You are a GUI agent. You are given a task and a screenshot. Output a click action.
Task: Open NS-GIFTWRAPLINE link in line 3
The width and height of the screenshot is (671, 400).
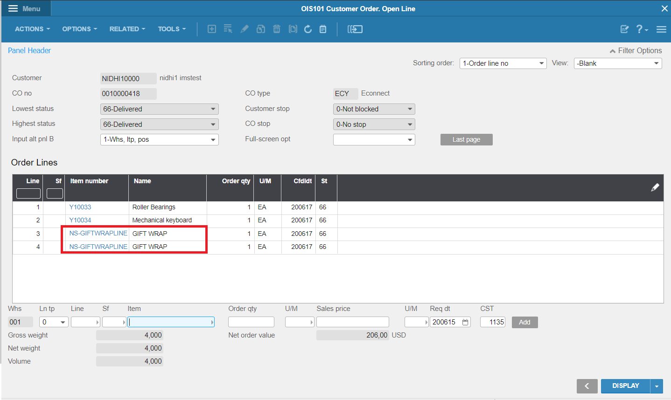[x=98, y=233]
